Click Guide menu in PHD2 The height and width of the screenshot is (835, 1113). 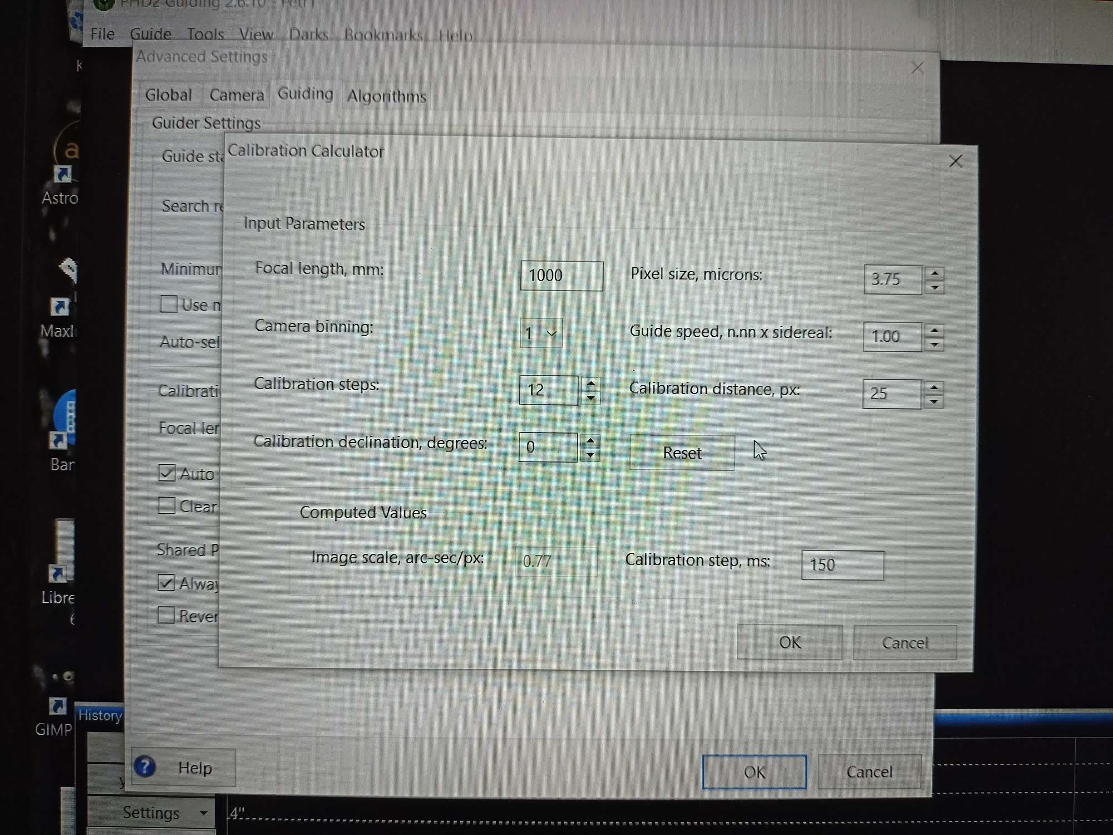pos(151,34)
